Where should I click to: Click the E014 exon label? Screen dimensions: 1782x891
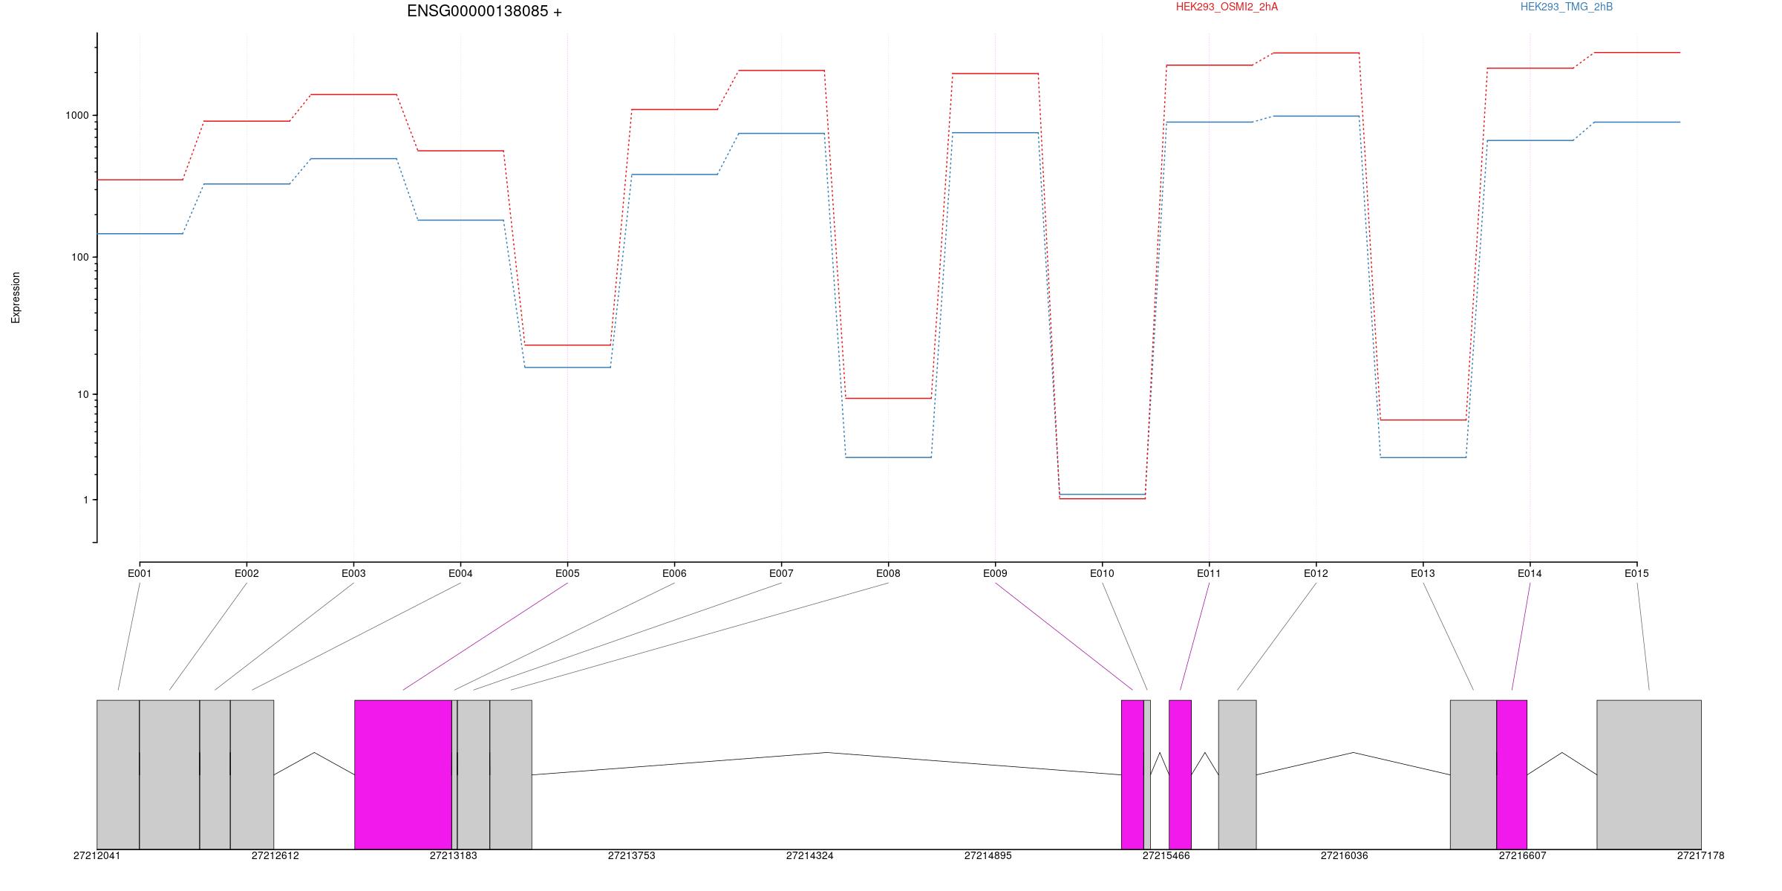click(x=1530, y=573)
